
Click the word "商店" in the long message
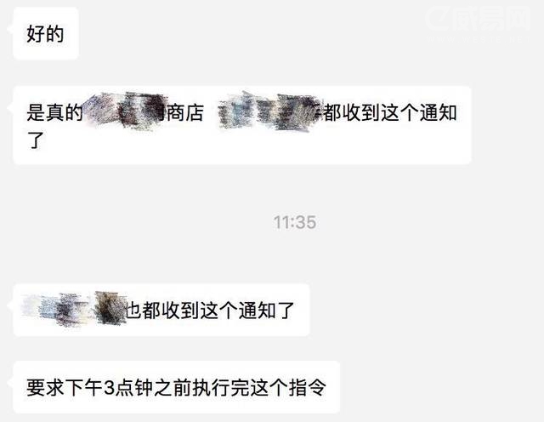coord(184,113)
